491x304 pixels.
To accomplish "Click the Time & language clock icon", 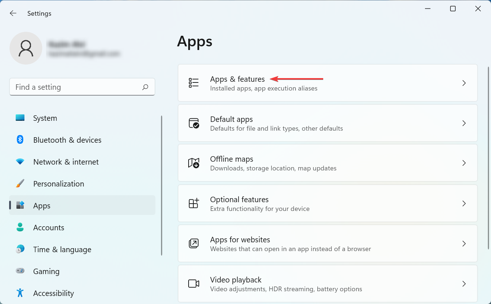I will click(19, 249).
